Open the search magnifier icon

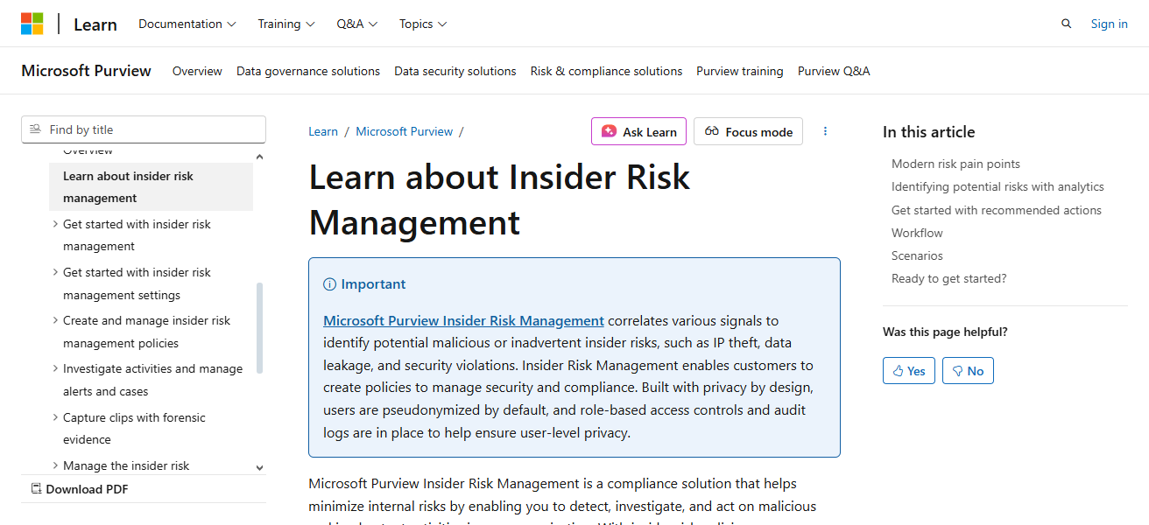pos(1066,24)
